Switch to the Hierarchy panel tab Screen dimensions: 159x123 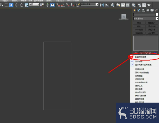pyautogui.click(x=143, y=10)
